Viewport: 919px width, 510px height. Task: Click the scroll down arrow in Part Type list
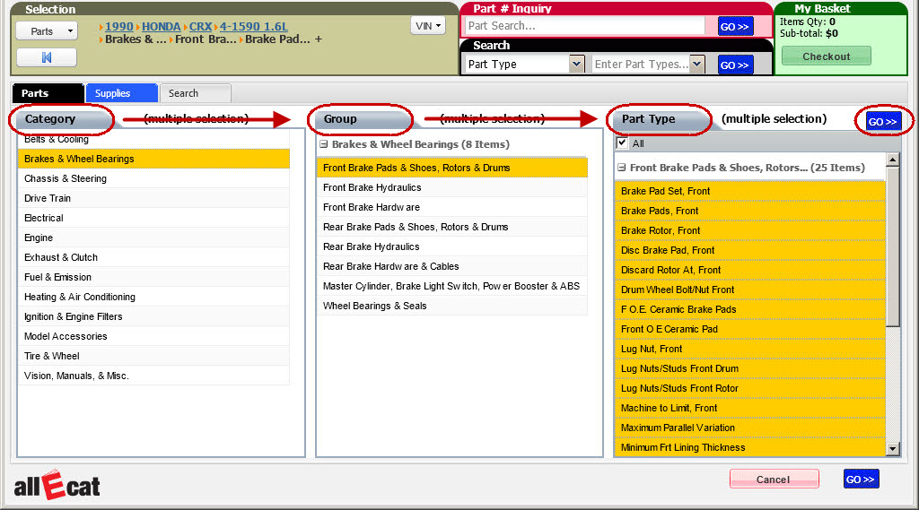[892, 448]
